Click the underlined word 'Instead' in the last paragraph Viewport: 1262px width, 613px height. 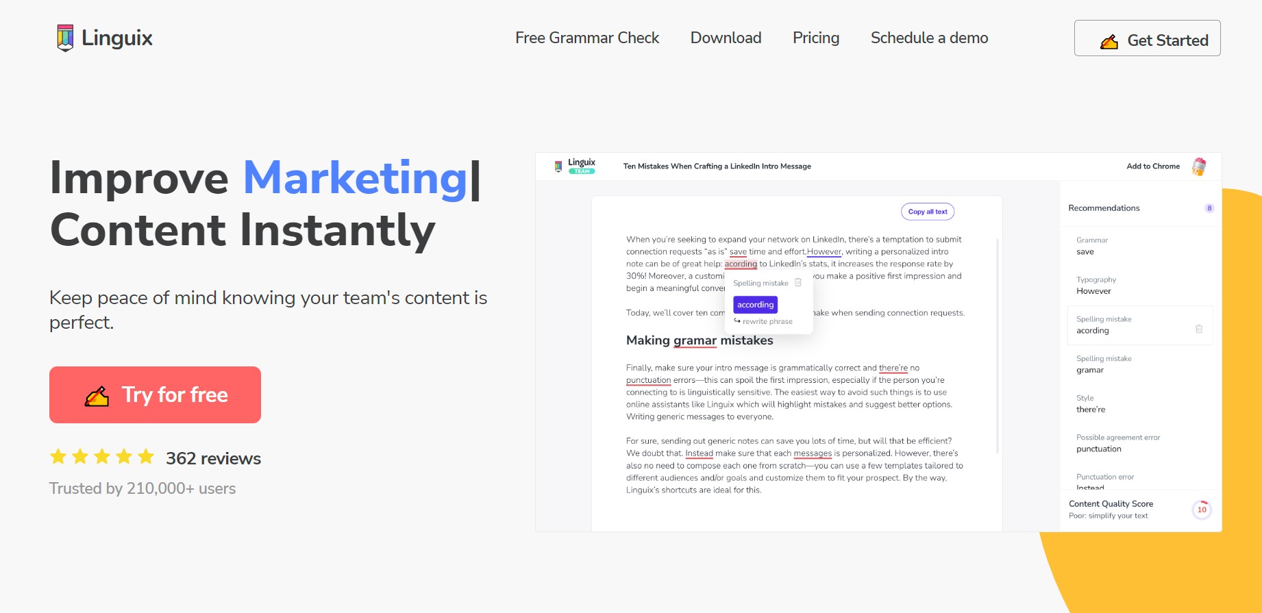point(699,453)
